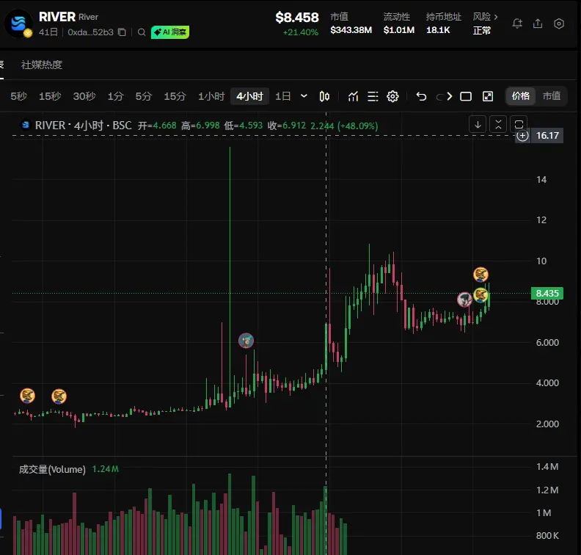
Task: Switch to the 社媒热度 tab
Action: coord(42,65)
